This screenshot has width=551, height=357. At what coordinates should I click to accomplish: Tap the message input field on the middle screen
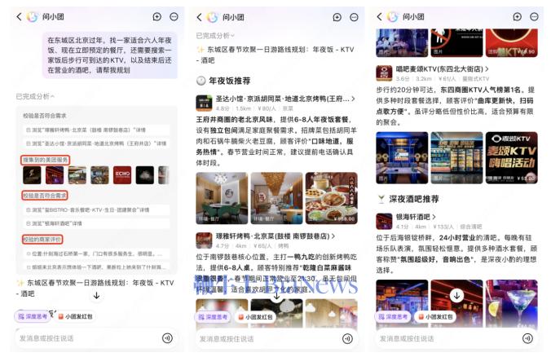pos(253,338)
